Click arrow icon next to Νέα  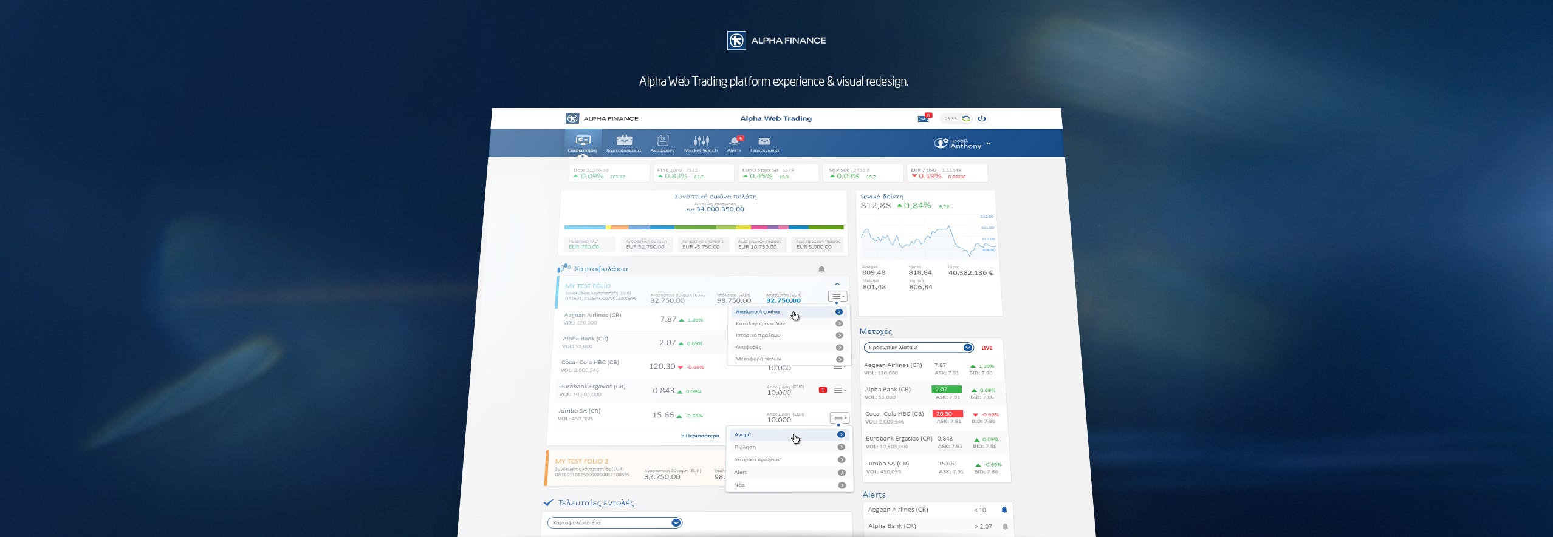[x=842, y=485]
